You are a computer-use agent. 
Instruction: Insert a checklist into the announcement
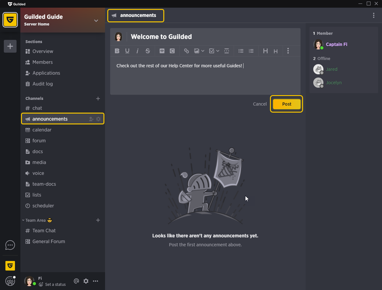pos(212,51)
